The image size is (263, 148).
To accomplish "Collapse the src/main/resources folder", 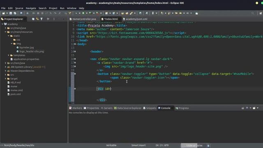I will 5,32.
